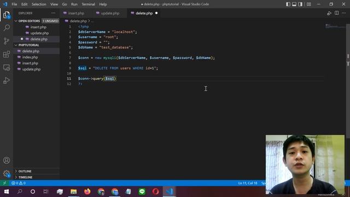The image size is (350, 197).
Task: Open the Customize Layout icon
Action: (x=308, y=4)
